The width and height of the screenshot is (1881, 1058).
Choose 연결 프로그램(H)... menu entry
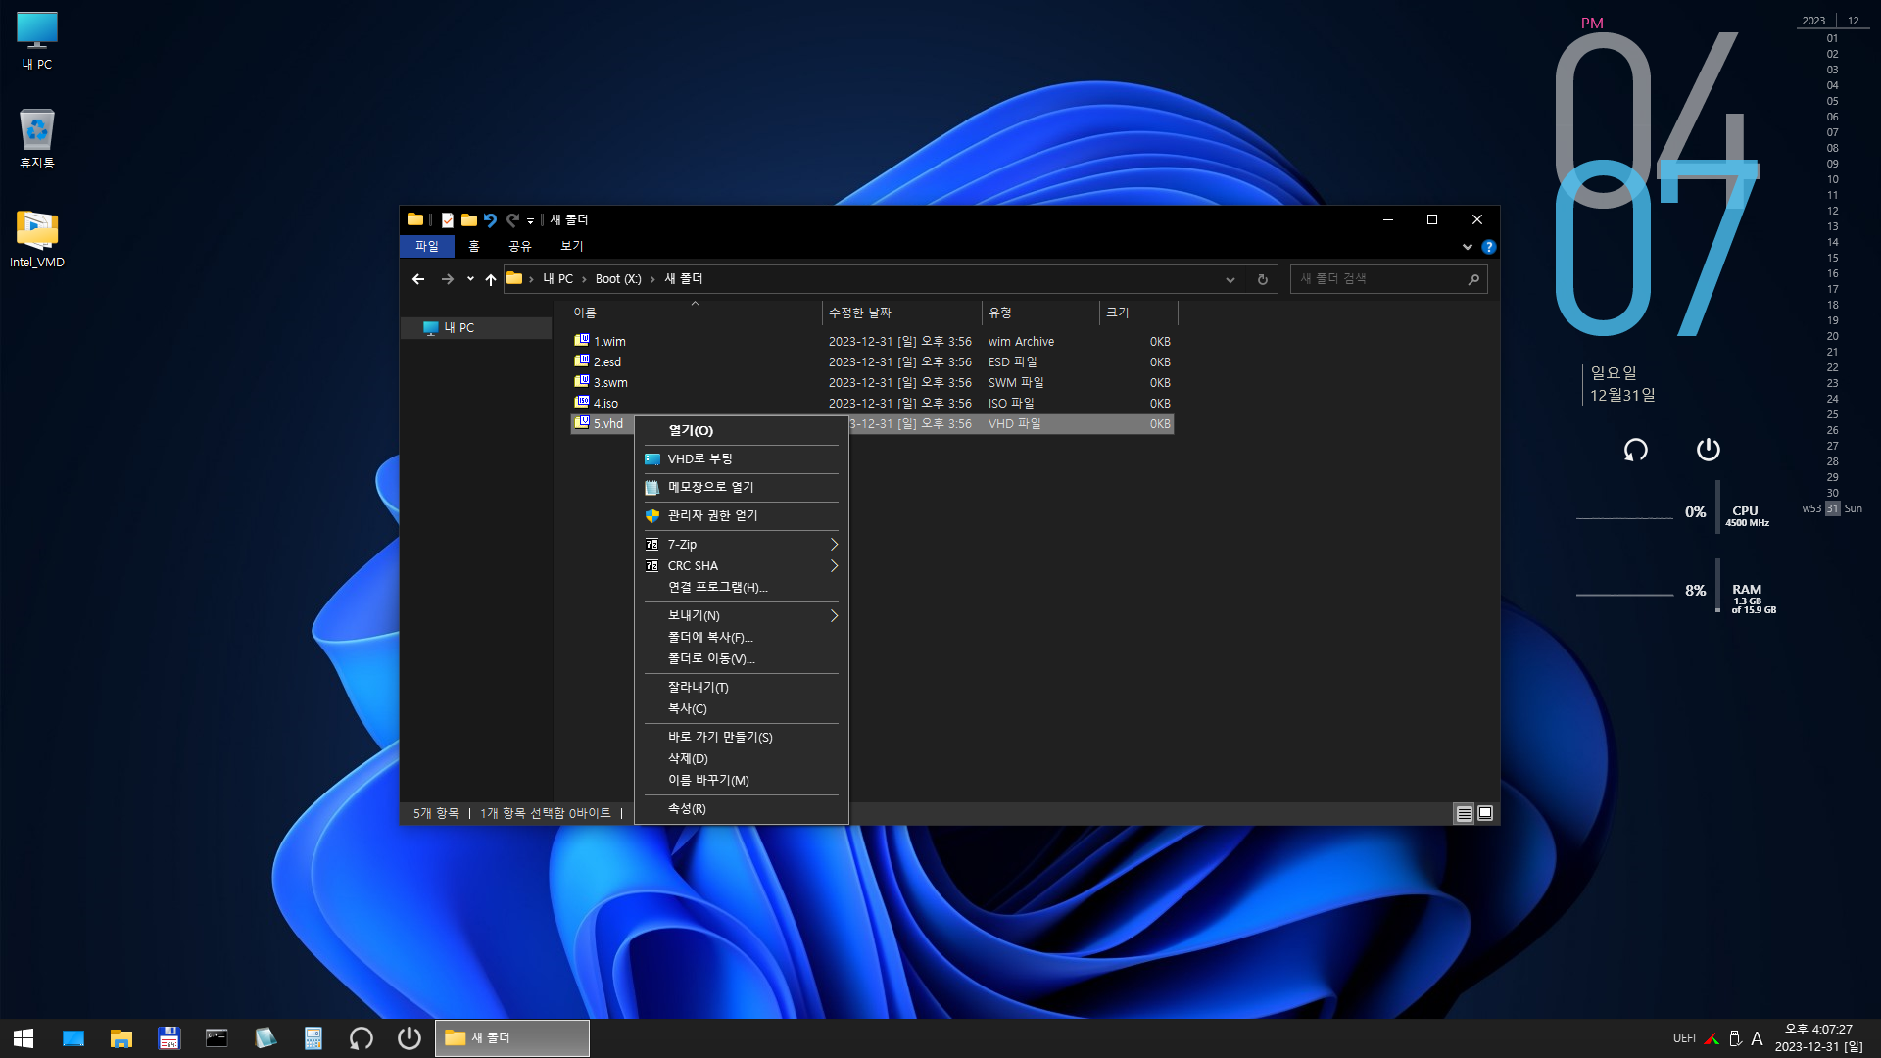742,588
